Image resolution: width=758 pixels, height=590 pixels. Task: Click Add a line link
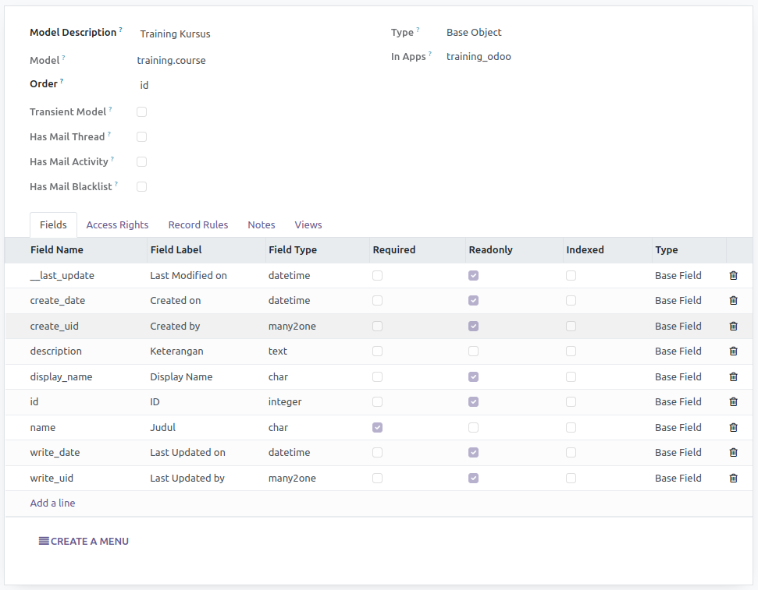[x=52, y=503]
